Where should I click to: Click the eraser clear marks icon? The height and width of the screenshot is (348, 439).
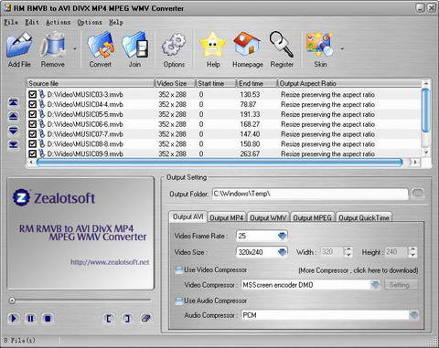coord(145,319)
